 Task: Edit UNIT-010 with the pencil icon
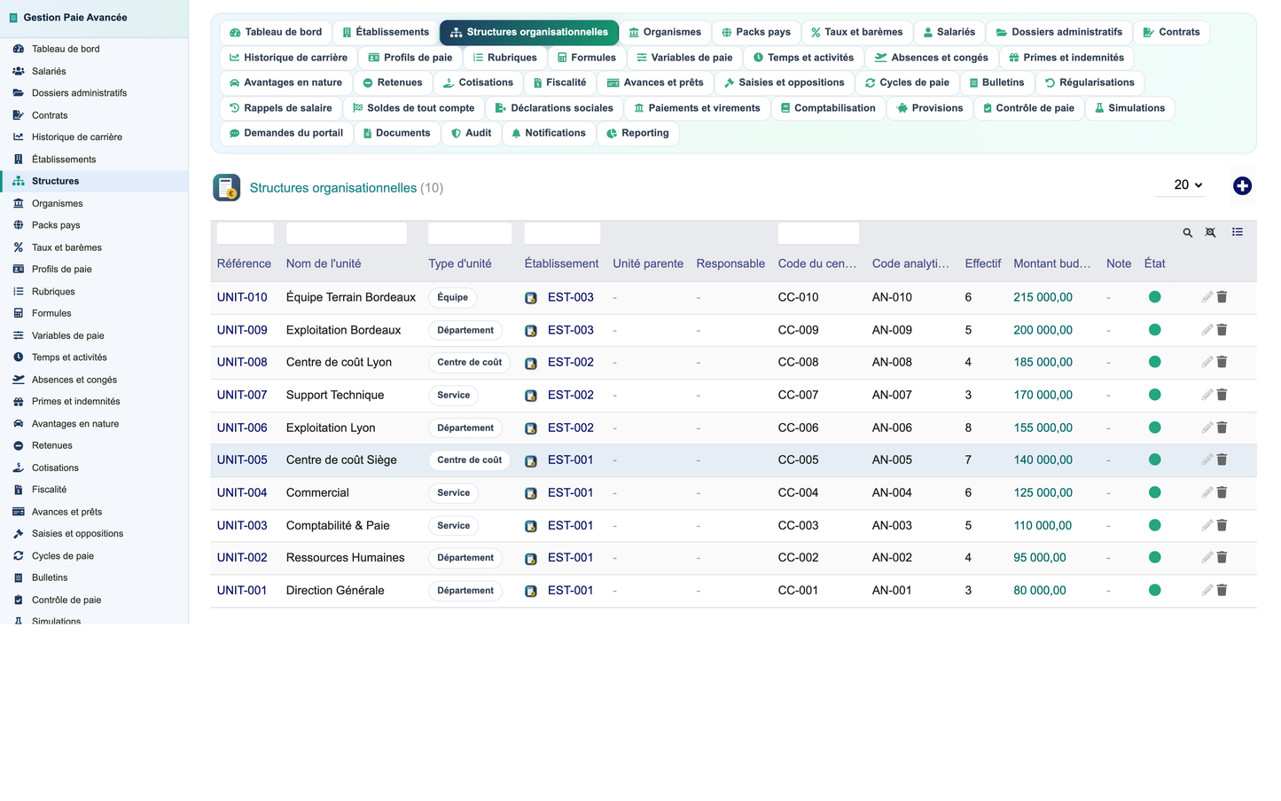1207,297
